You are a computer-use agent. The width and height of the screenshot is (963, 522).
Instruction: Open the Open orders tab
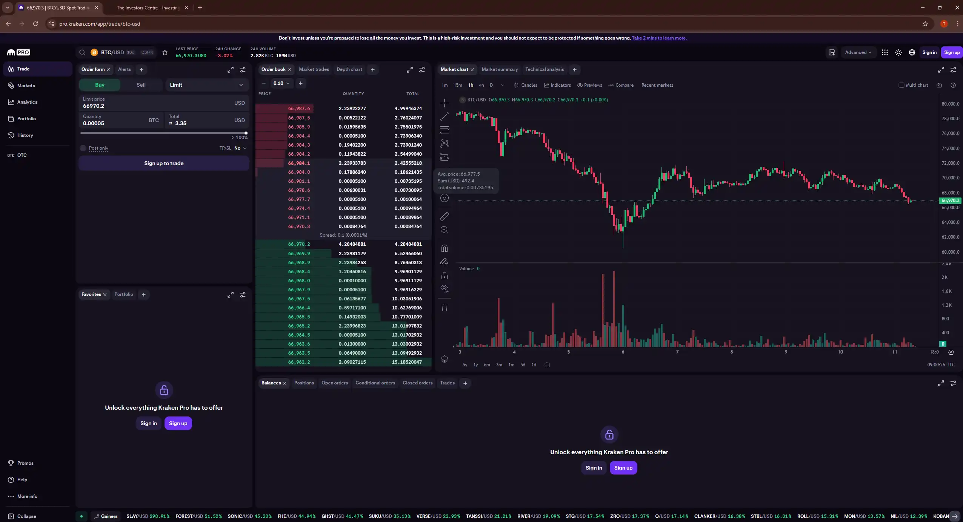[x=335, y=383]
